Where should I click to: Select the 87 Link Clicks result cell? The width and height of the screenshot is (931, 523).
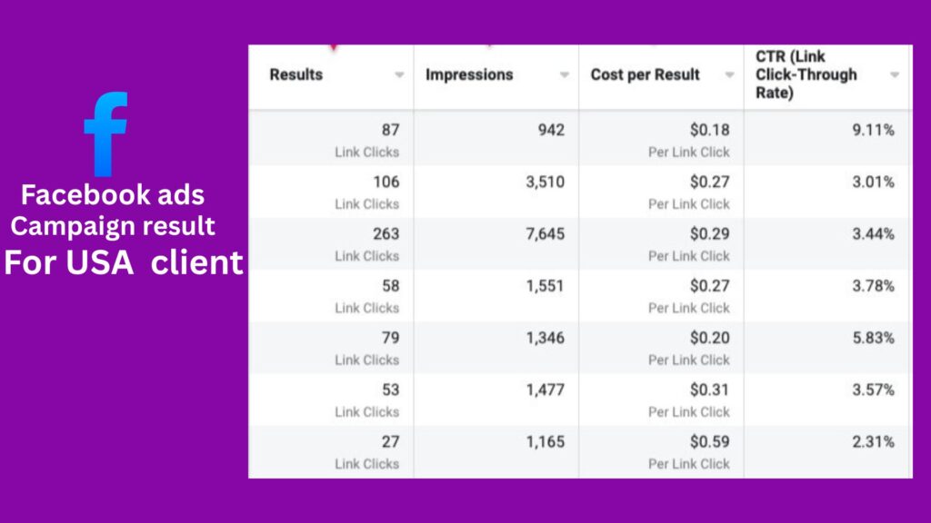click(366, 139)
